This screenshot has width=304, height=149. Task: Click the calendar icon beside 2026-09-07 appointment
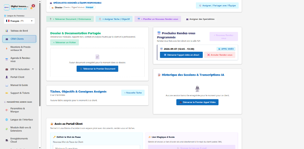[x=161, y=49]
